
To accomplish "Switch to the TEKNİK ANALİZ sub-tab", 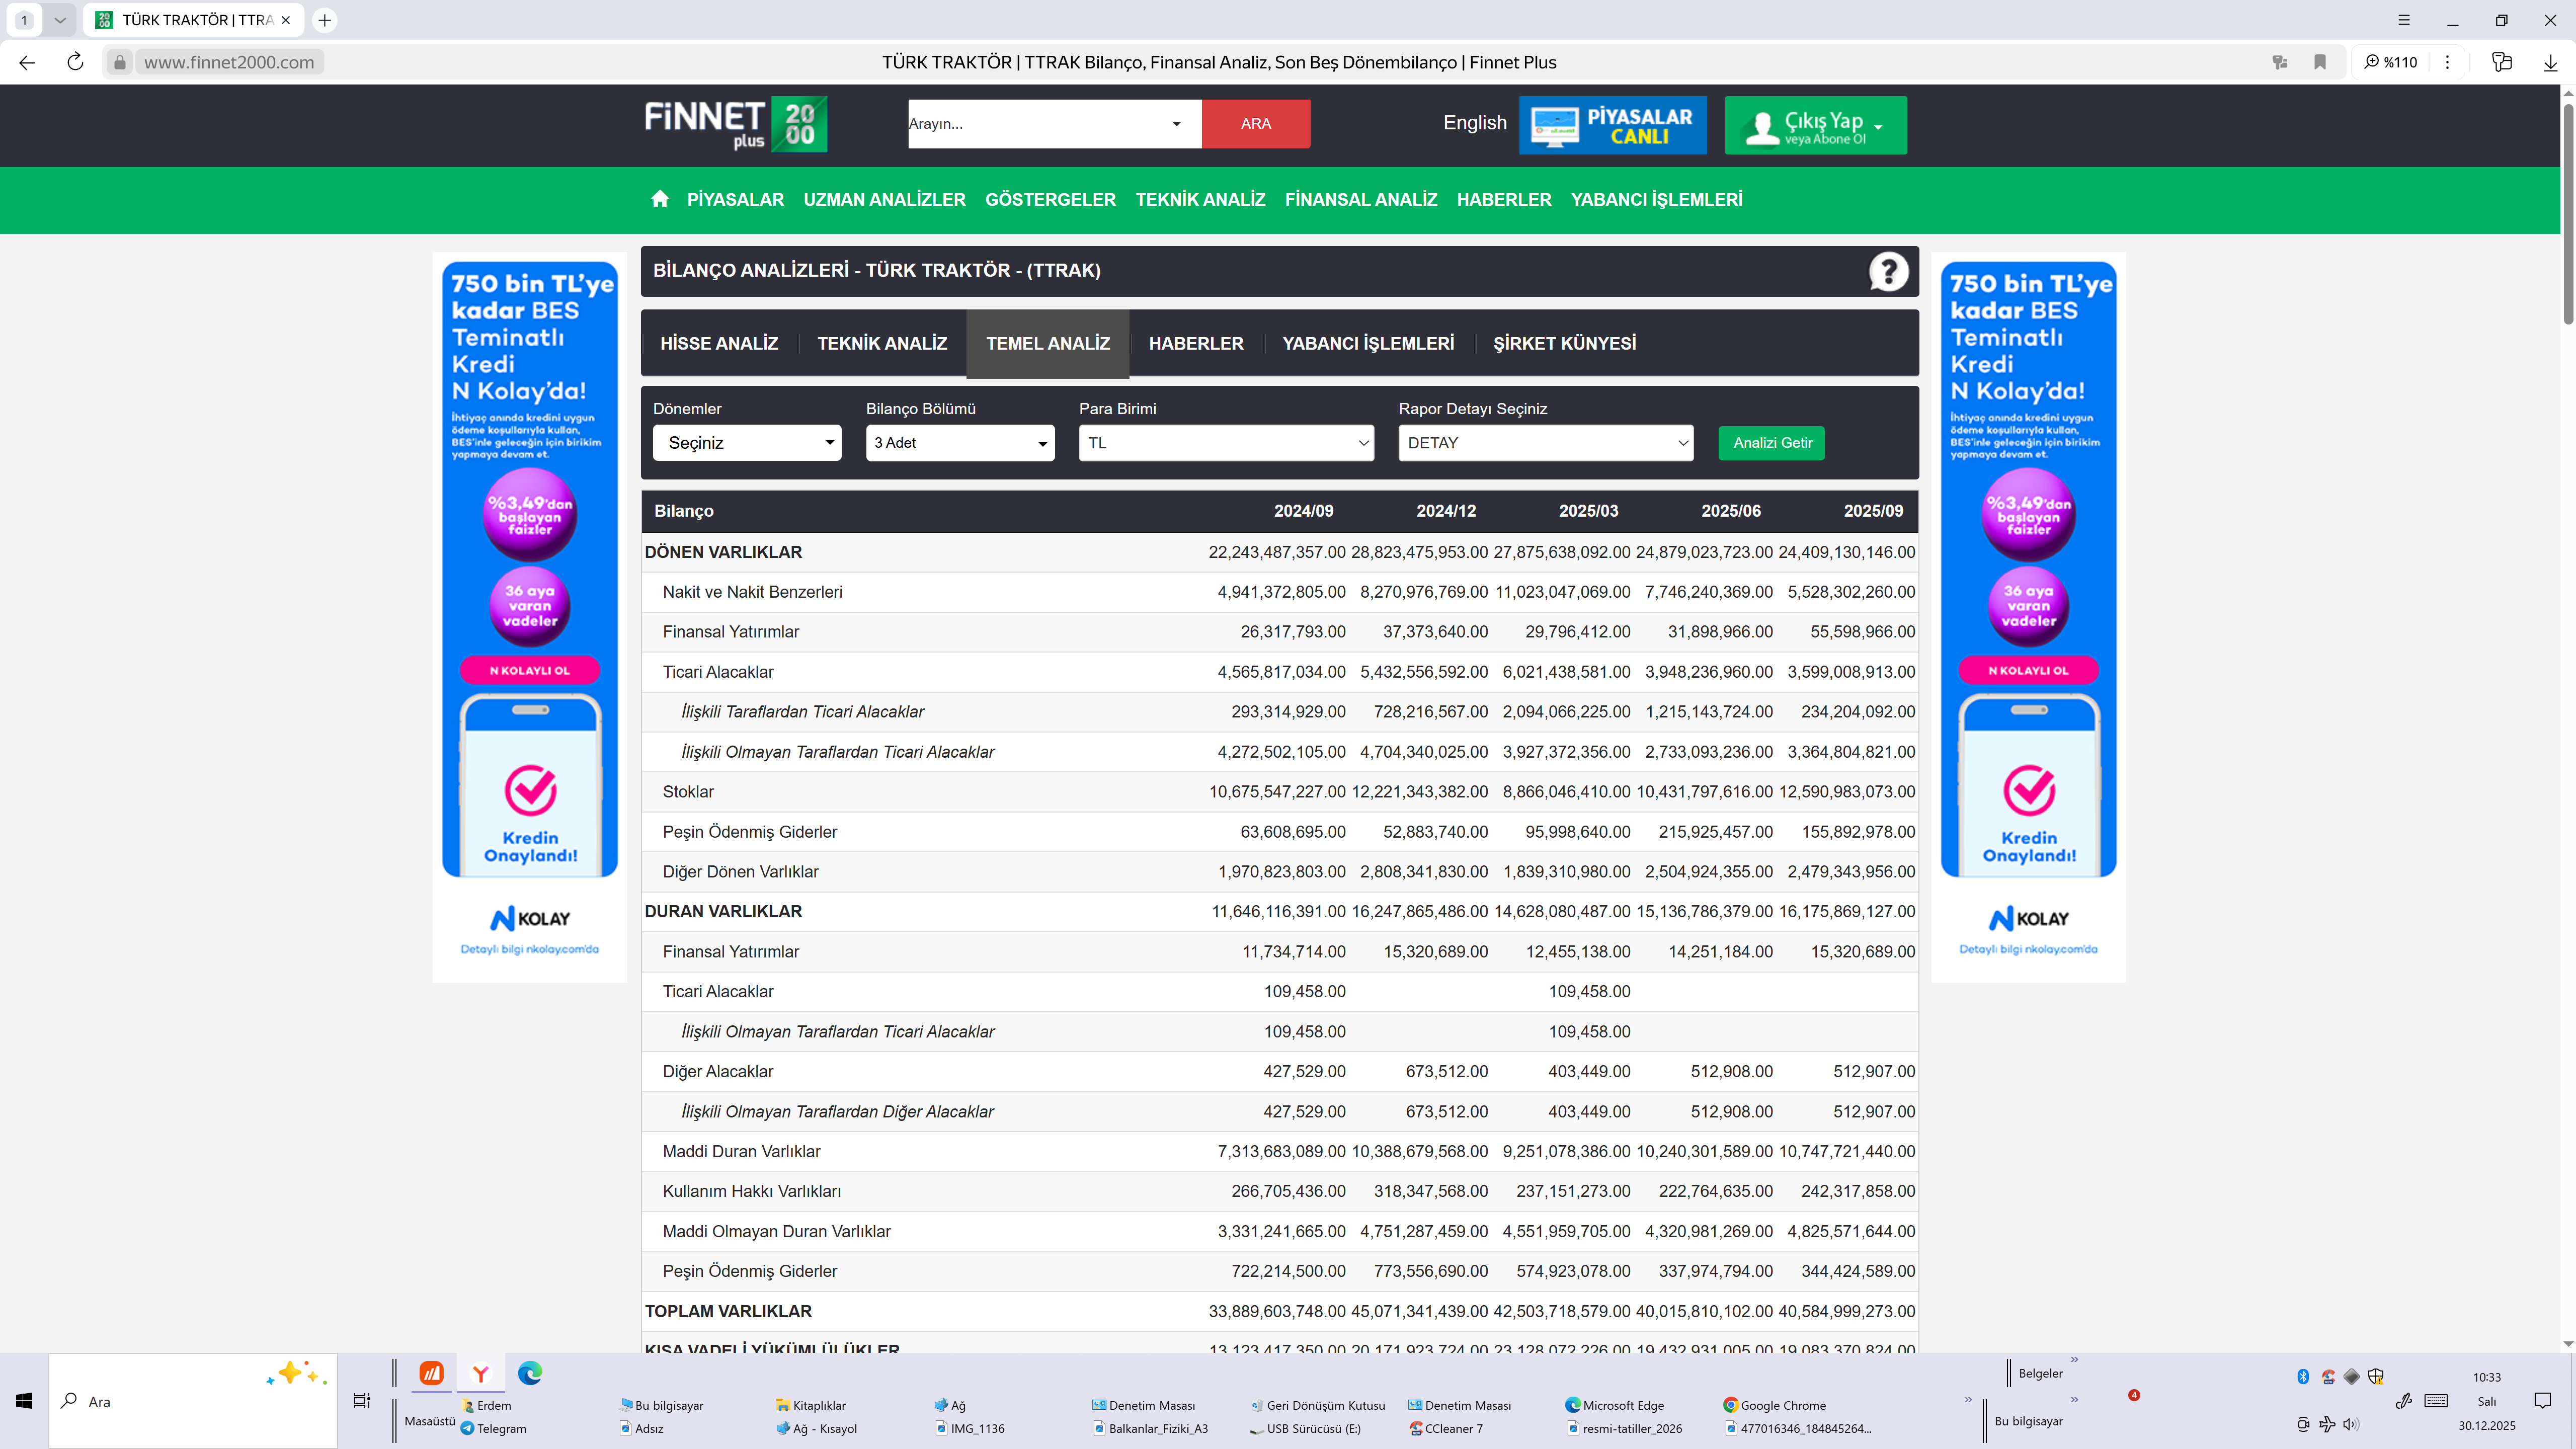I will click(882, 343).
